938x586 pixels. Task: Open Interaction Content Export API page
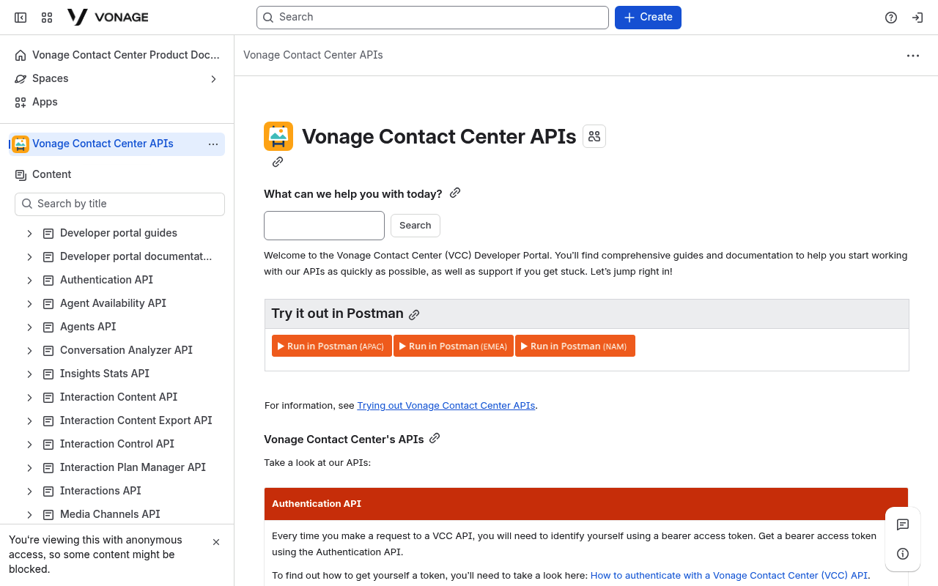(136, 420)
